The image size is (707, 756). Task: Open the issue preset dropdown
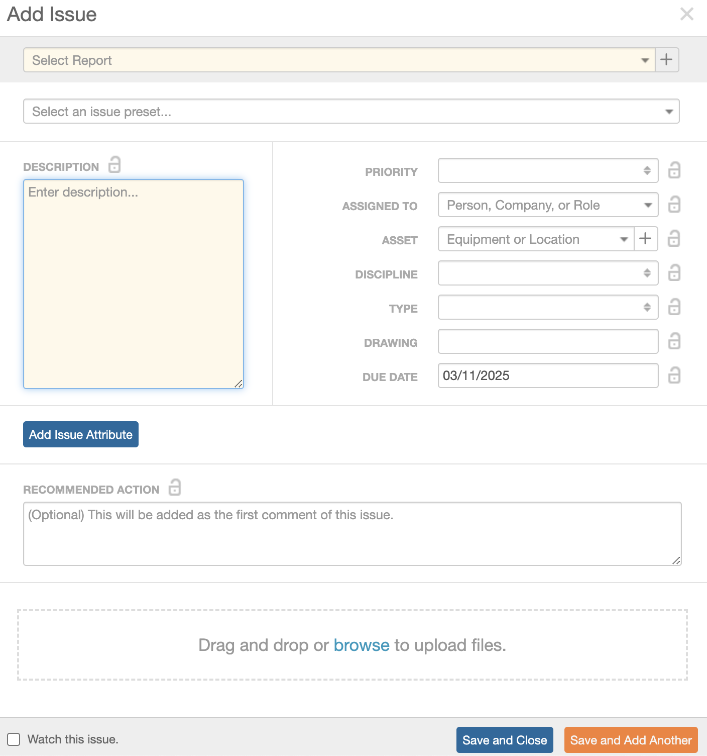[x=351, y=111]
